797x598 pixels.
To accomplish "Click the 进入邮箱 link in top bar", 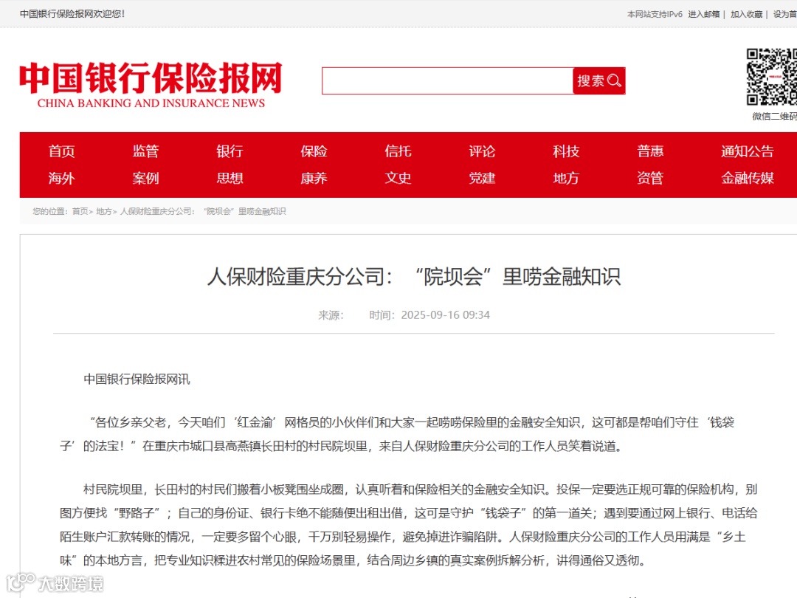I will [704, 14].
